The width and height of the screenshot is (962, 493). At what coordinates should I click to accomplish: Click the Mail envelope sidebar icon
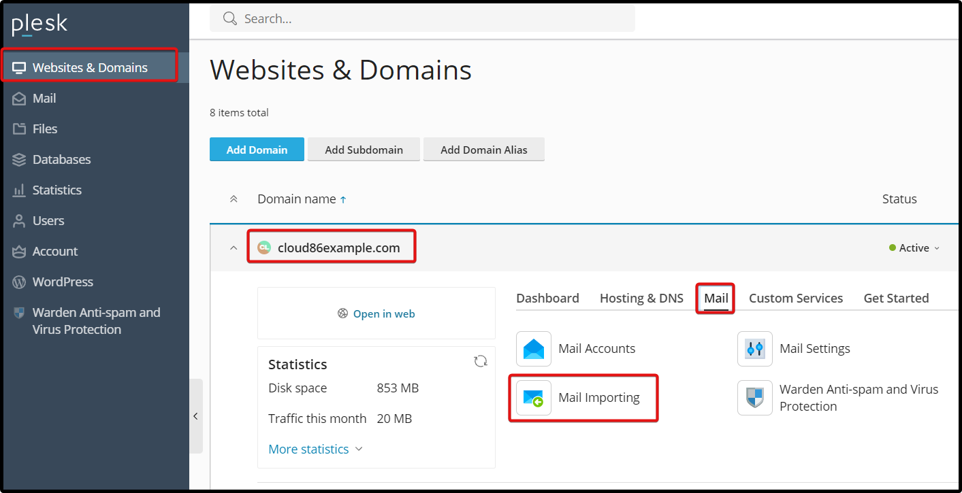[19, 99]
